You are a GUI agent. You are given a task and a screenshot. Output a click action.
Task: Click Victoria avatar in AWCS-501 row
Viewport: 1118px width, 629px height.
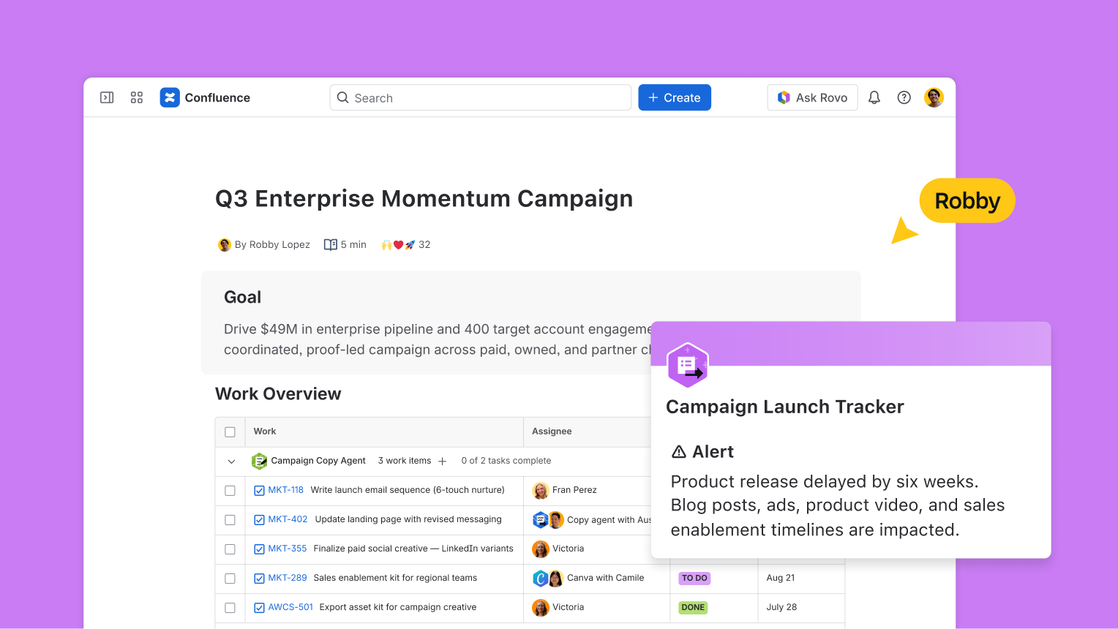point(541,607)
